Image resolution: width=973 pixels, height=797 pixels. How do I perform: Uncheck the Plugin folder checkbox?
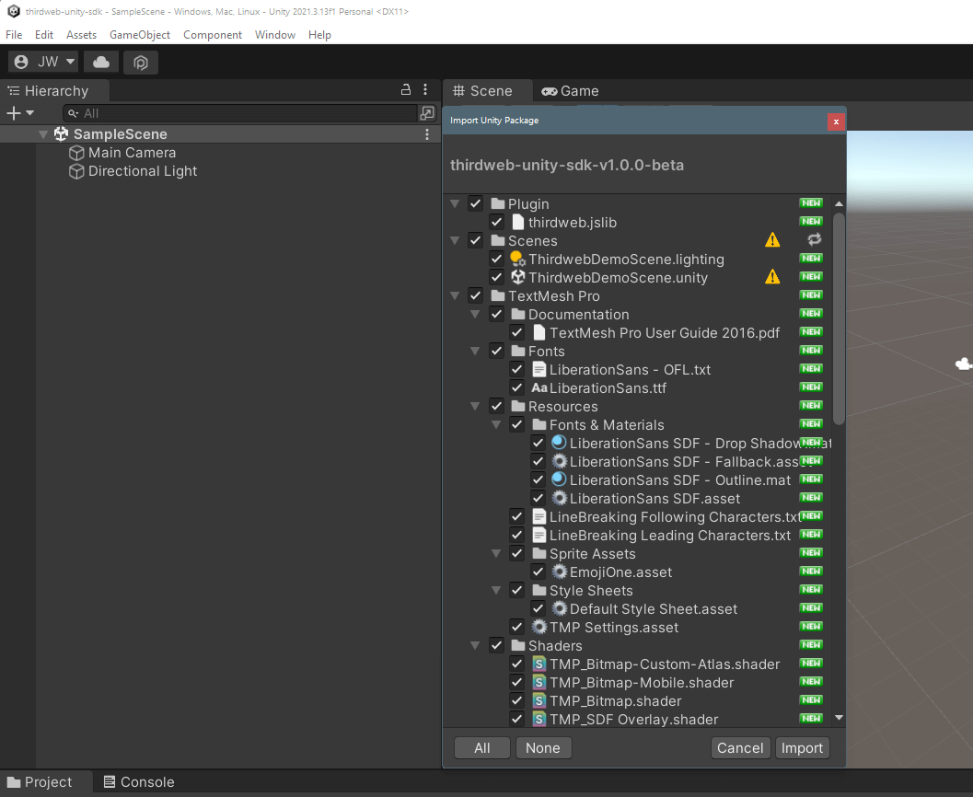475,203
